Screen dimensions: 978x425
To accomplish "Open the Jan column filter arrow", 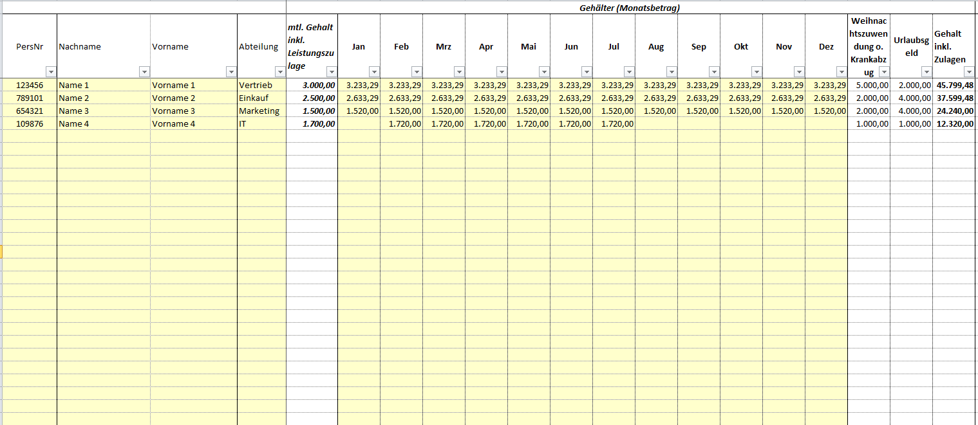I will tap(374, 72).
